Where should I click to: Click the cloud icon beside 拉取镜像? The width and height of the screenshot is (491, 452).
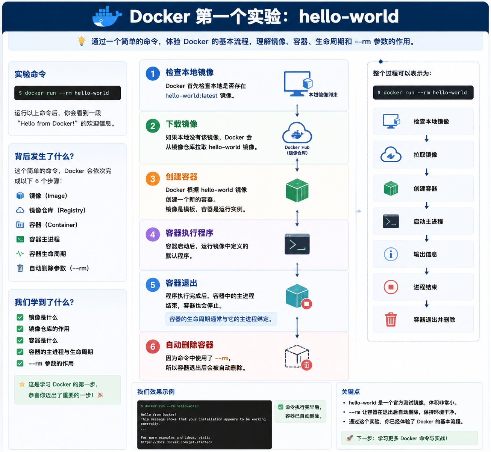click(x=391, y=154)
